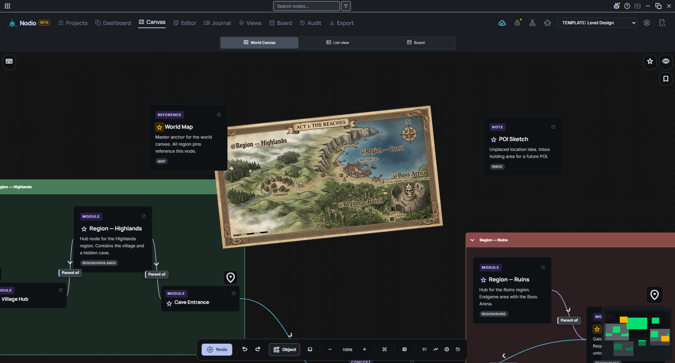
Task: Open the Help question mark icon
Action: (627, 6)
